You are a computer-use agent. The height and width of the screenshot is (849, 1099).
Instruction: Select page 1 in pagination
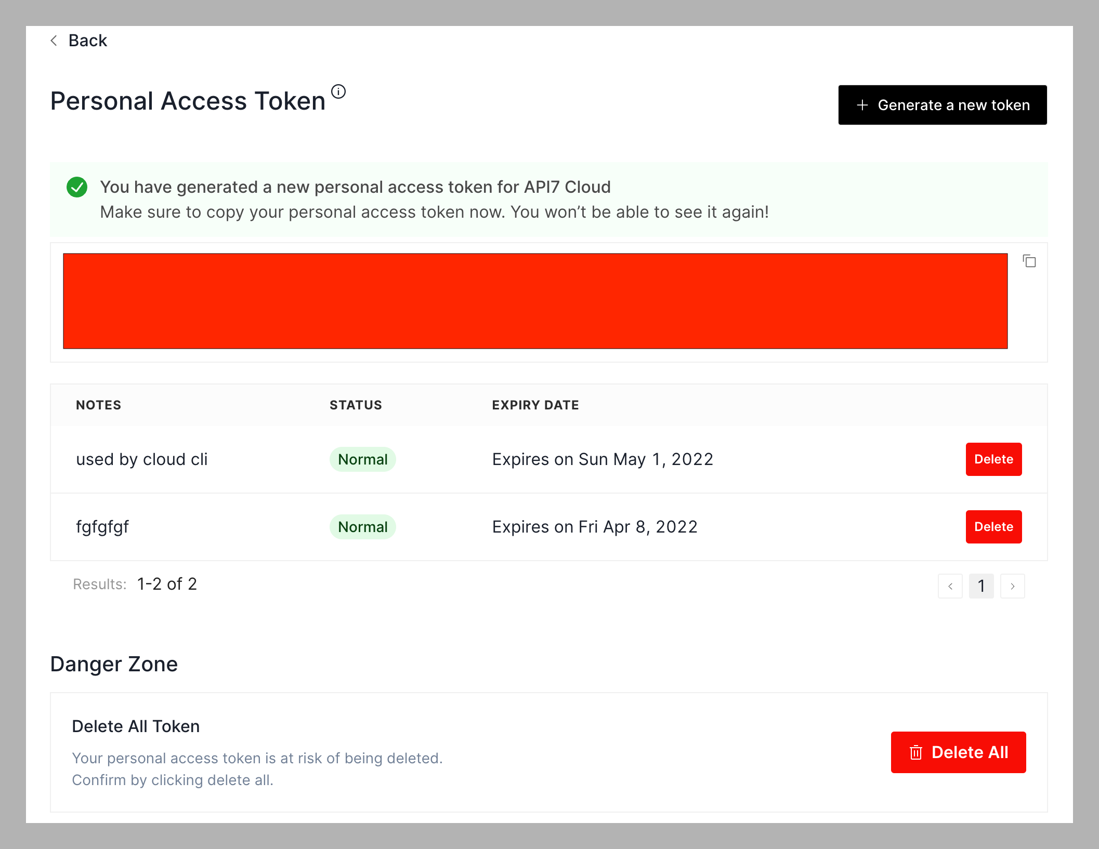point(982,586)
